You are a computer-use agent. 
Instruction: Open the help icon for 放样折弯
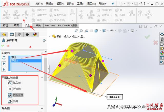pyautogui.click(x=44, y=40)
